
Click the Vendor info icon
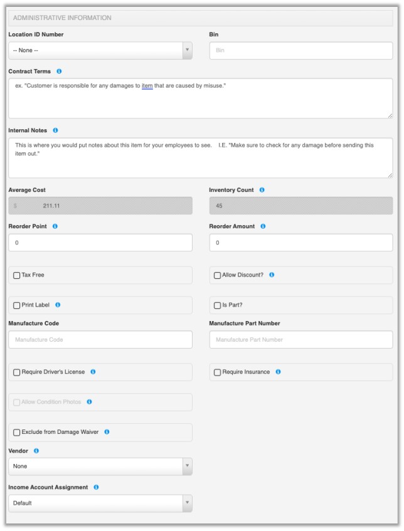click(x=36, y=451)
